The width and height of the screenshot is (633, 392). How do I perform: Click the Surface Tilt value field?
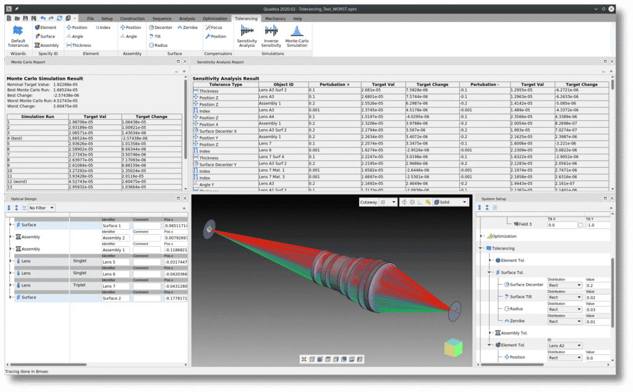click(x=597, y=297)
